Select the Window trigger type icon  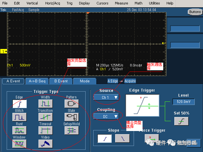pos(19,144)
